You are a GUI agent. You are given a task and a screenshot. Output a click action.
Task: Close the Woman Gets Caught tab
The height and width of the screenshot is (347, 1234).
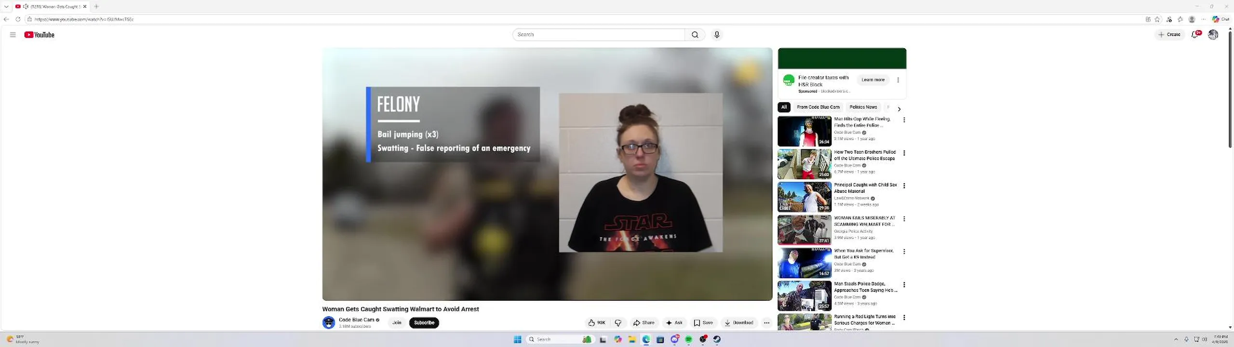pyautogui.click(x=85, y=7)
